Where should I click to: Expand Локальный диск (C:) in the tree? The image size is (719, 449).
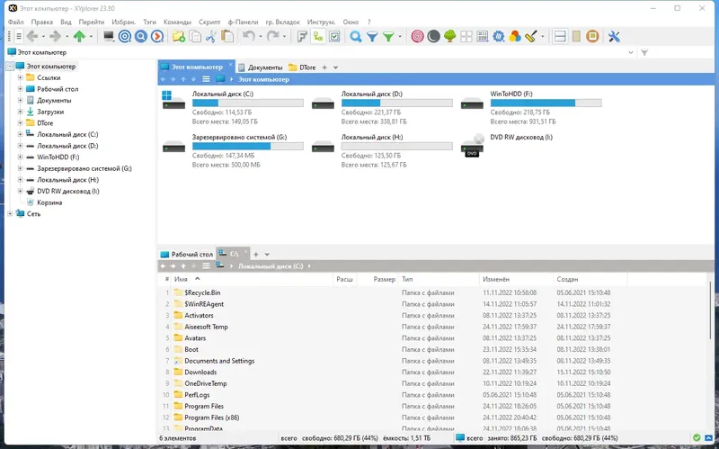pyautogui.click(x=20, y=134)
